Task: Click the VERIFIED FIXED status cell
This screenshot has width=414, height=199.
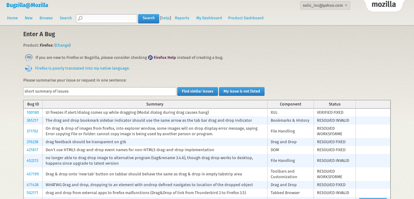Action: (x=335, y=113)
